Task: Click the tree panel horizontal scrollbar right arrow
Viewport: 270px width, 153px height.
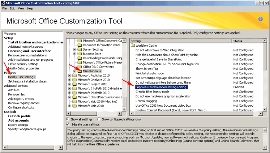Action: point(120,114)
